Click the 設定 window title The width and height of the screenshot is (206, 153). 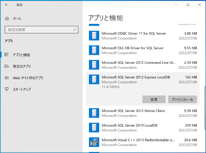[x=20, y=5]
